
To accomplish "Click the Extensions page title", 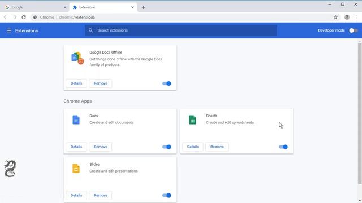I will point(27,30).
